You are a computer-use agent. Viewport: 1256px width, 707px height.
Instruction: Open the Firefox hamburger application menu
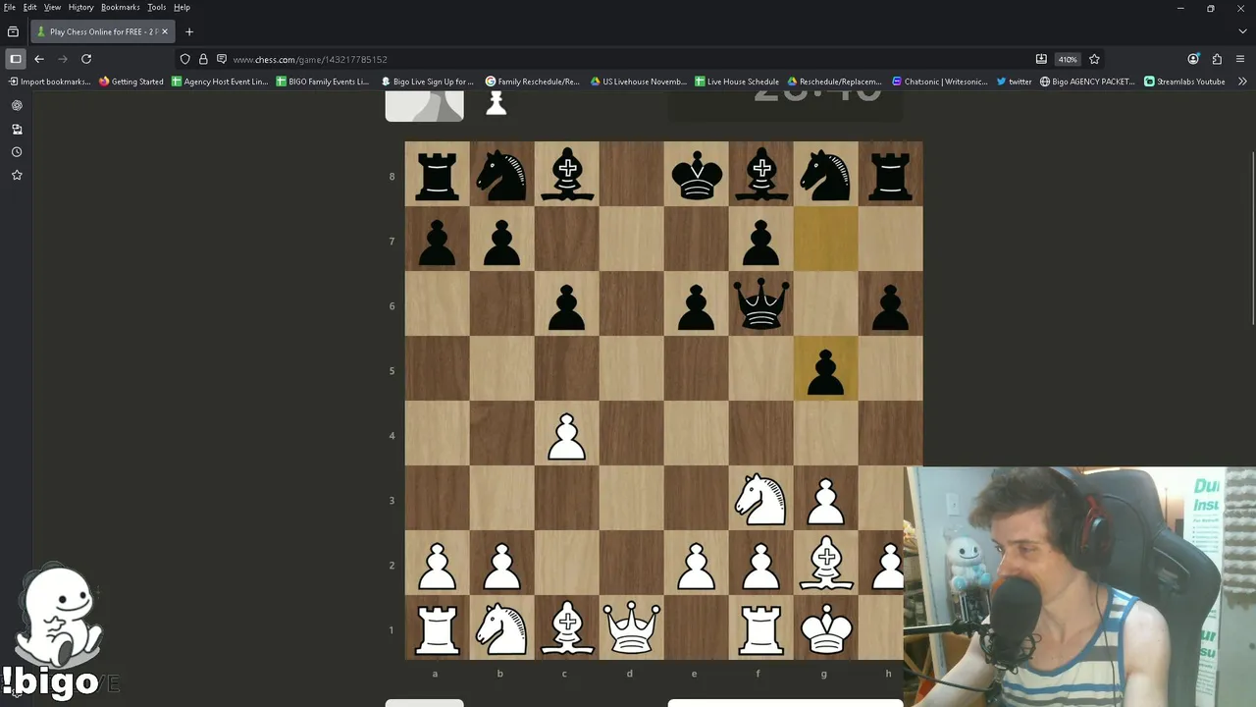[x=1240, y=59]
